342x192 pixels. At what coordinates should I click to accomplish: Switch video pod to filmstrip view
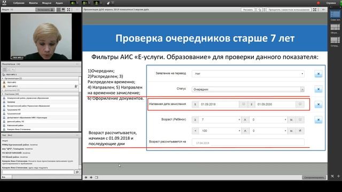click(63, 10)
